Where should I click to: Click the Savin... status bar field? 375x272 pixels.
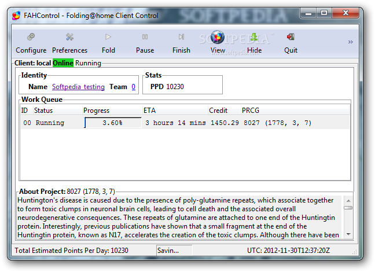[174, 251]
